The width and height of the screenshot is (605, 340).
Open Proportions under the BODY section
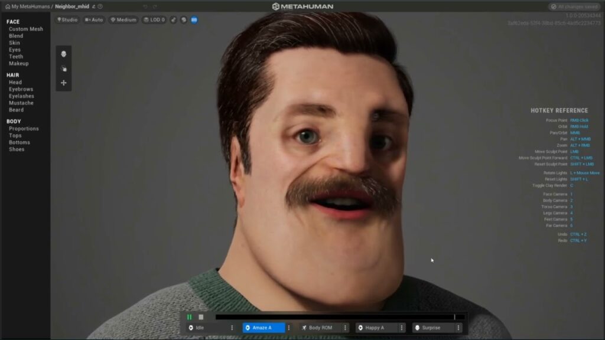tap(22, 128)
